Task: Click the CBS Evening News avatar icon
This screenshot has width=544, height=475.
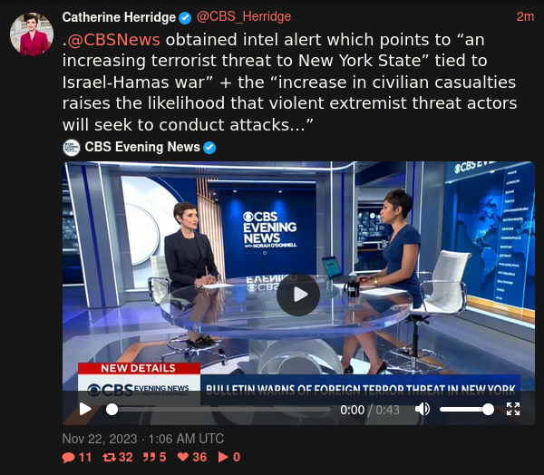Action: [x=72, y=148]
